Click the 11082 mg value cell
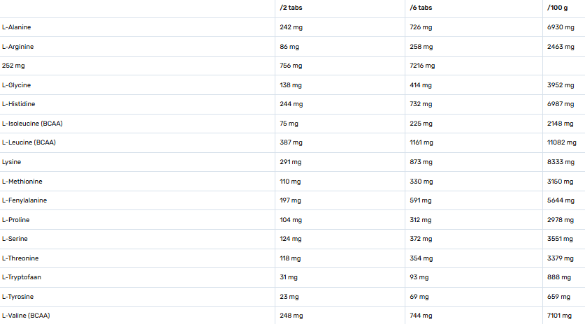This screenshot has height=324, width=585. point(562,142)
